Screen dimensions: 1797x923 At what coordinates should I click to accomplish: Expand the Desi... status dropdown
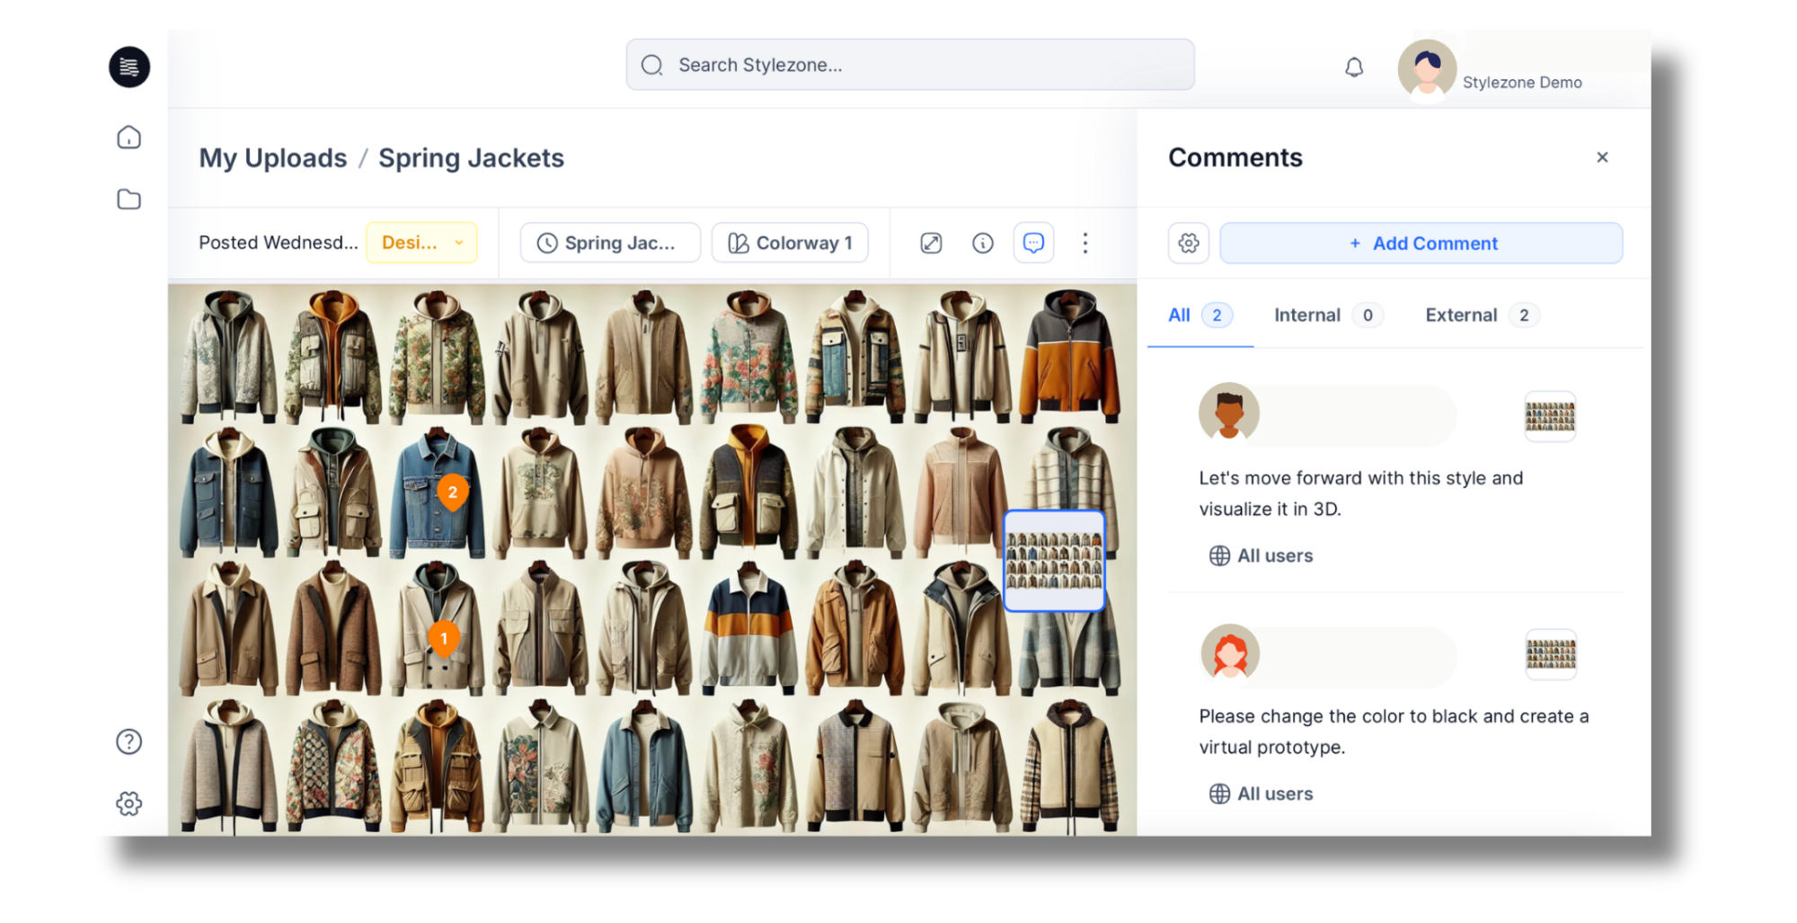[421, 244]
